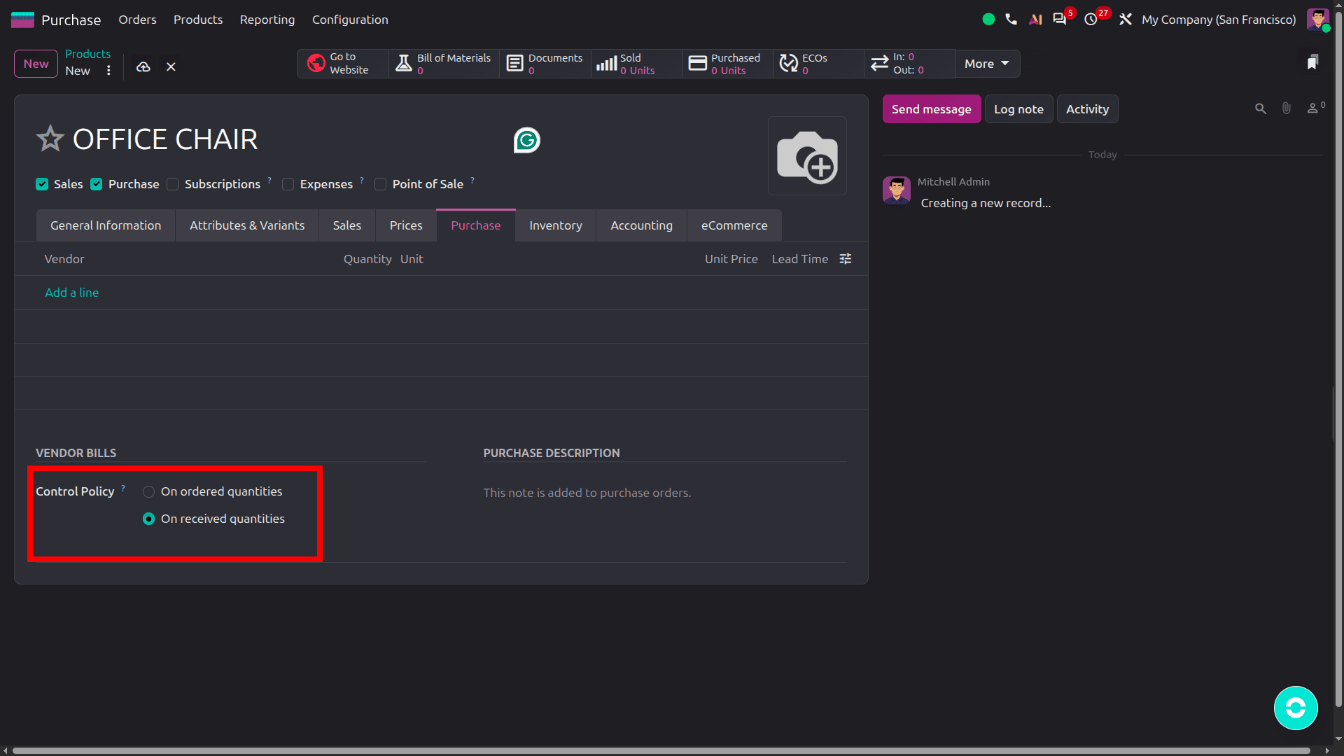Open the record actions three-dot menu
This screenshot has height=756, width=1344.
point(108,71)
